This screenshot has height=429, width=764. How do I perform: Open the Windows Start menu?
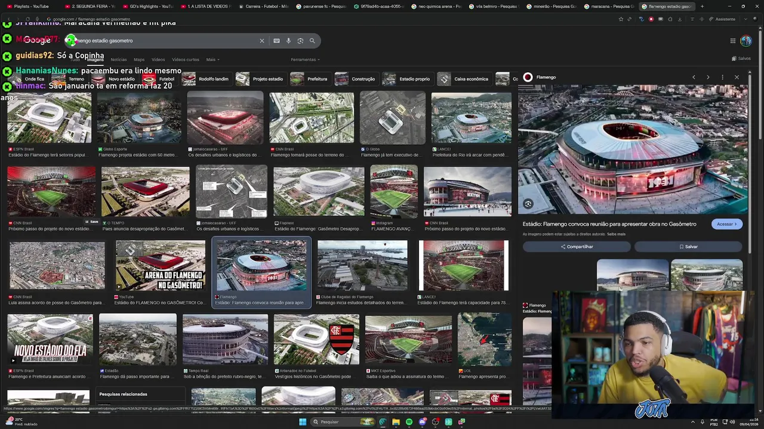[x=303, y=422]
